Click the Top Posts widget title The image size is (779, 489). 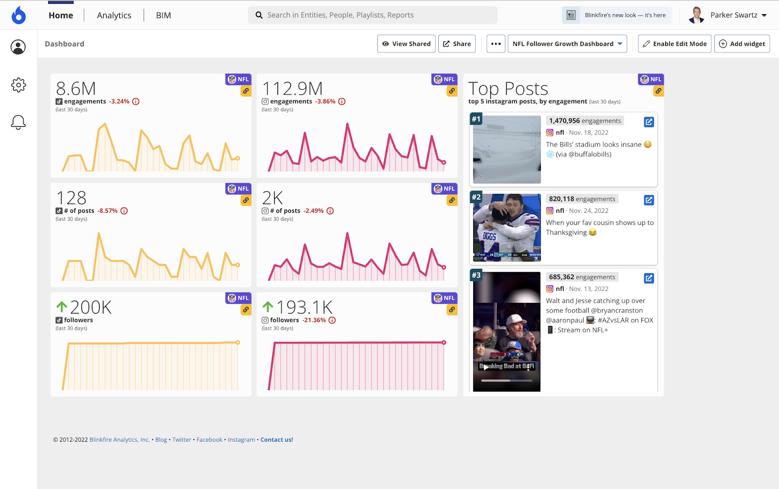508,89
